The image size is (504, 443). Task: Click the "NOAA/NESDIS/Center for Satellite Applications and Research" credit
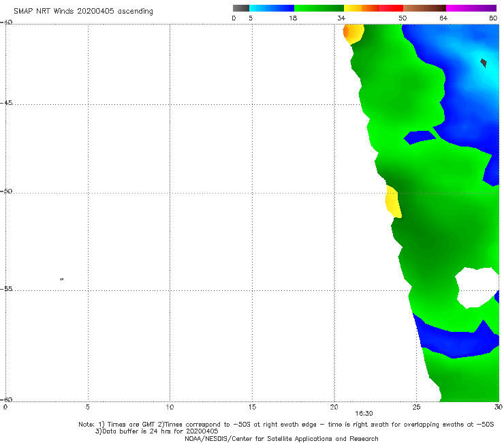pos(281,438)
